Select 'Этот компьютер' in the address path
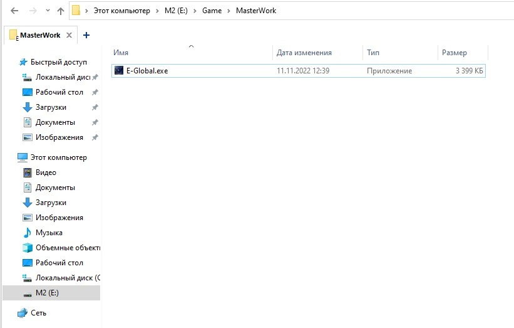This screenshot has width=514, height=328. [x=121, y=11]
